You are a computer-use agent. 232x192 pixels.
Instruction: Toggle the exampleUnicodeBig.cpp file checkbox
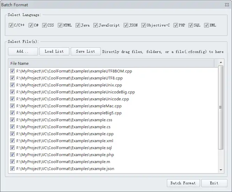[x=12, y=92]
